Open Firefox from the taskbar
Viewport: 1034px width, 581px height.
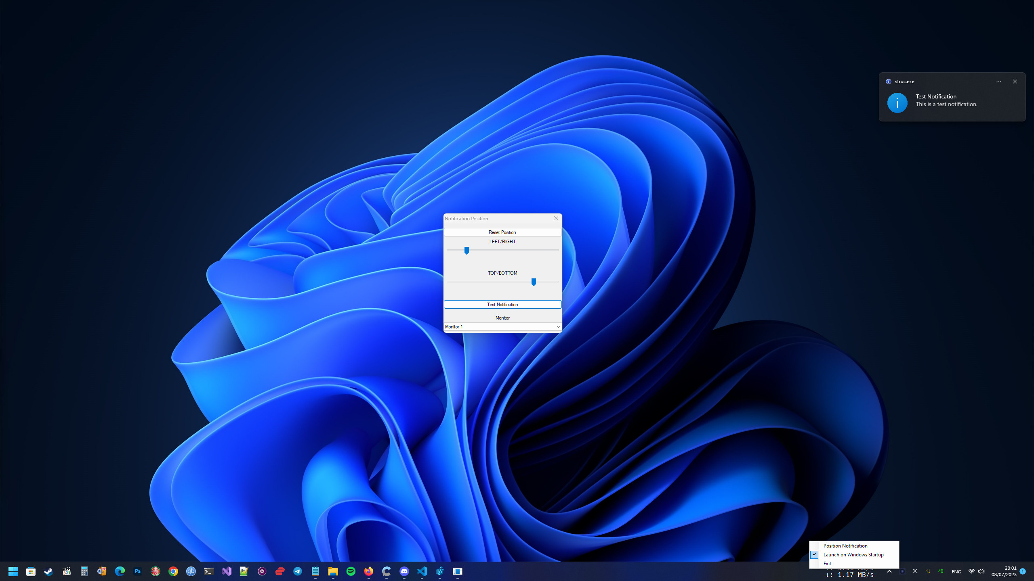pos(368,571)
